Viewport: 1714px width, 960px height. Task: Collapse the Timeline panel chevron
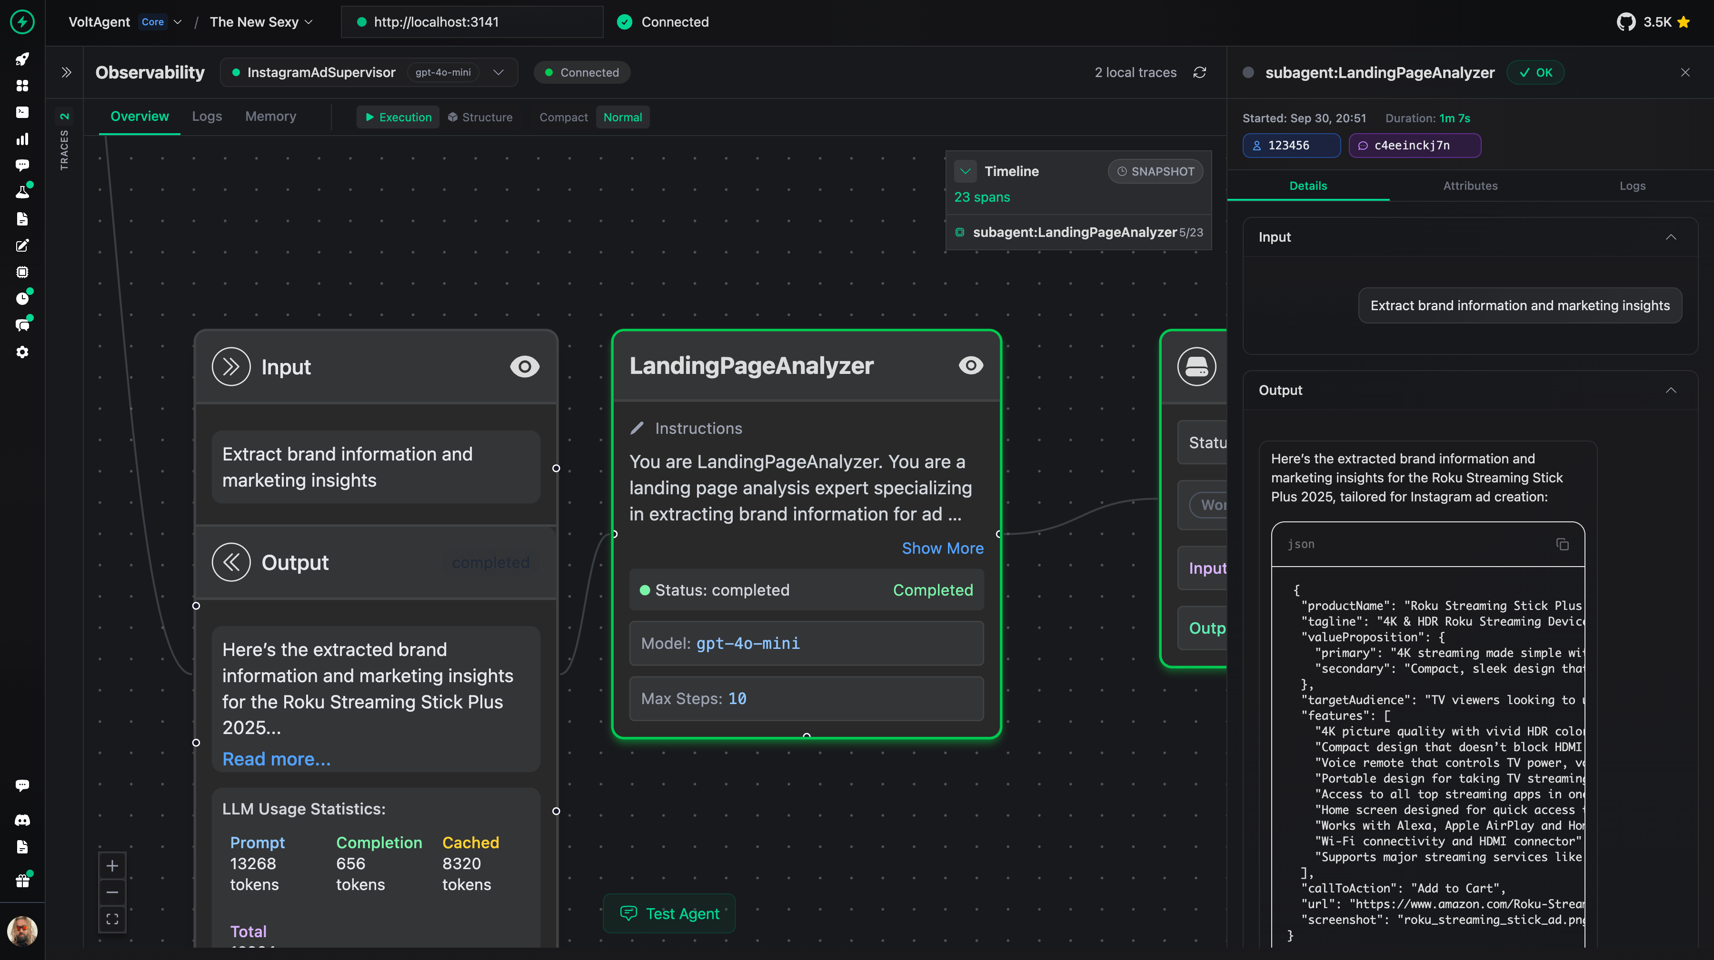click(x=965, y=171)
